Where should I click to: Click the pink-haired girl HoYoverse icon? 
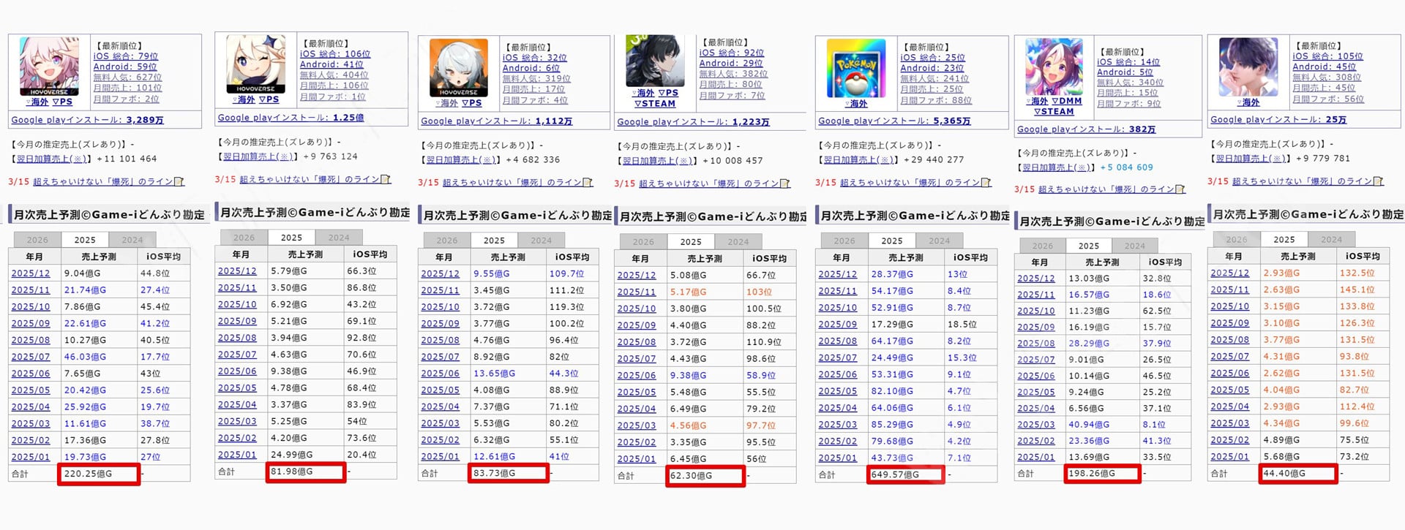[x=49, y=66]
